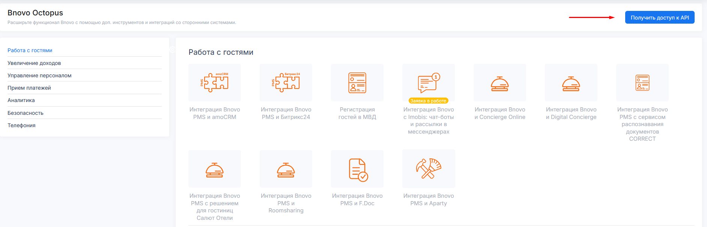Click the 'Расширьте функционал Bnovo' subtitle text

pos(122,23)
